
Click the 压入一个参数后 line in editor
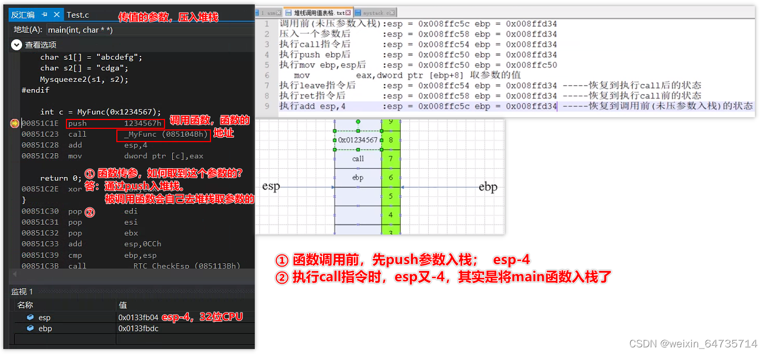point(418,34)
